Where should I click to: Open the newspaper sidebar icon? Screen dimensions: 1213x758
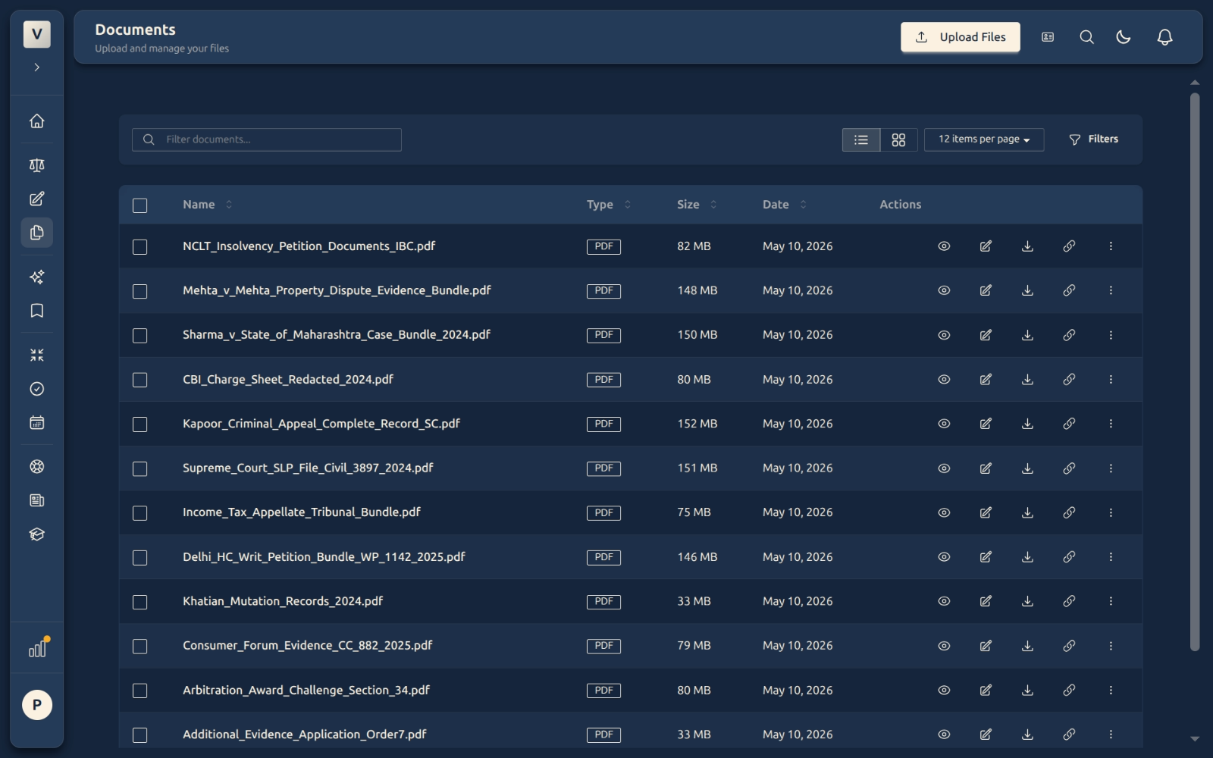(x=36, y=500)
